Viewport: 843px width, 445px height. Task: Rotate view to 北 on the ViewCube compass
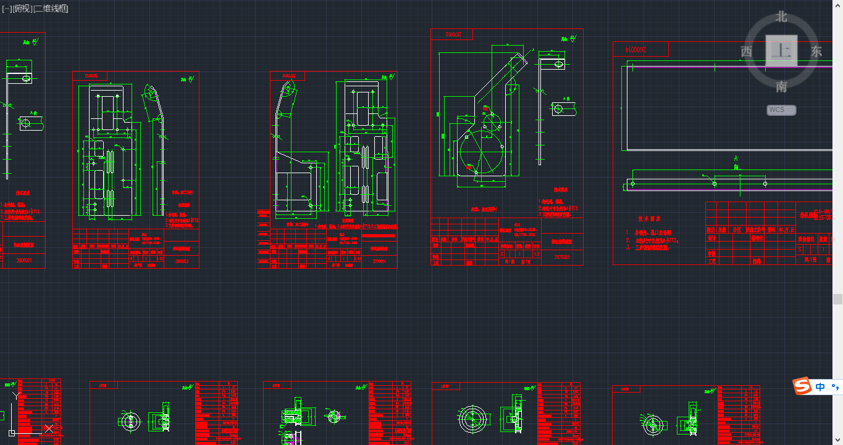[781, 17]
